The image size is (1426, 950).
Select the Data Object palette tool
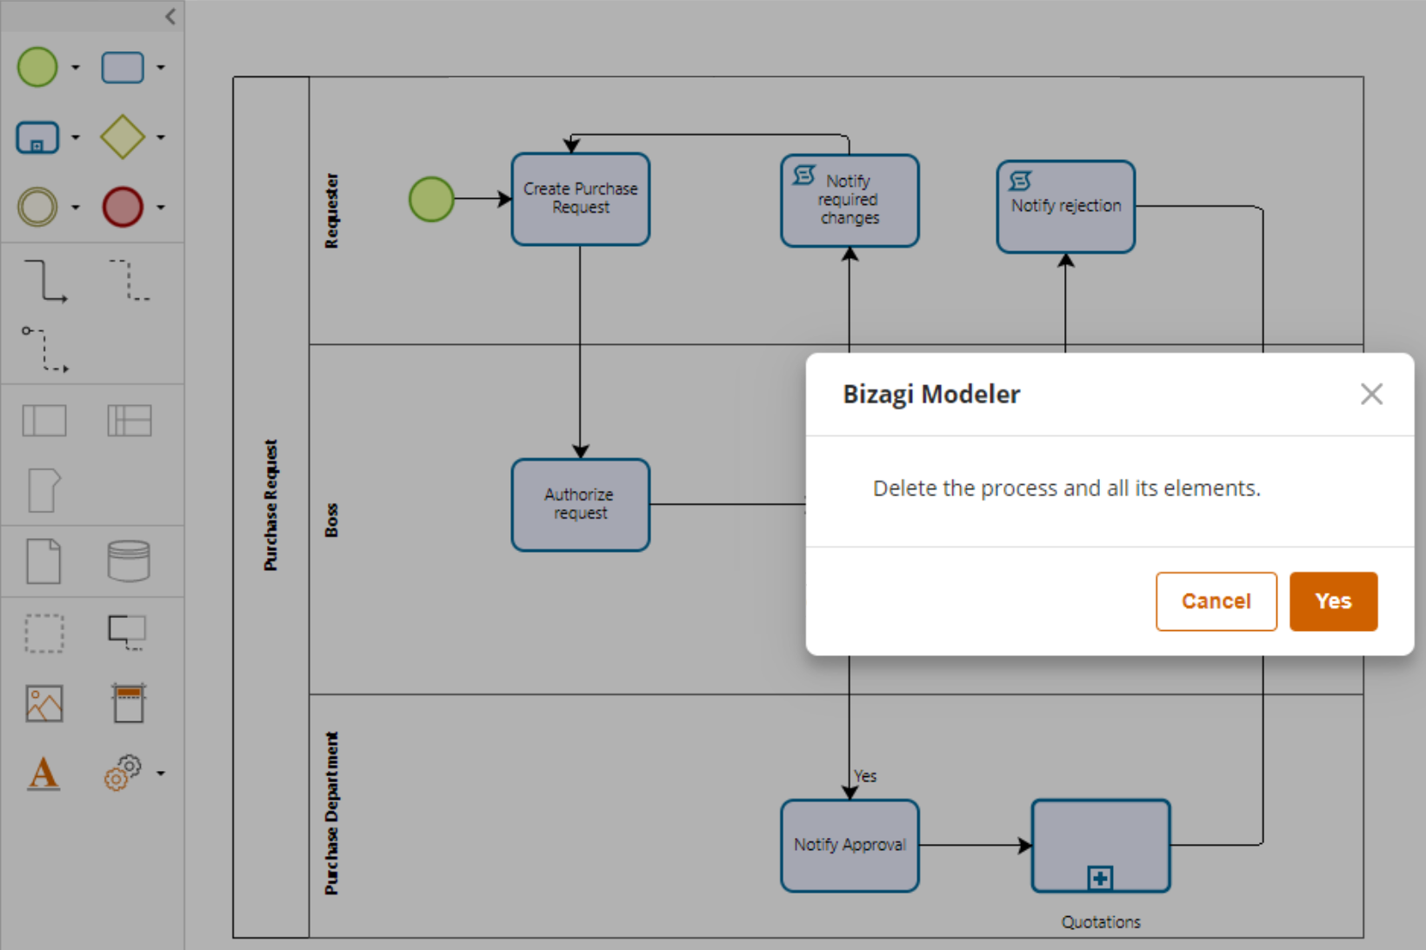pos(43,561)
